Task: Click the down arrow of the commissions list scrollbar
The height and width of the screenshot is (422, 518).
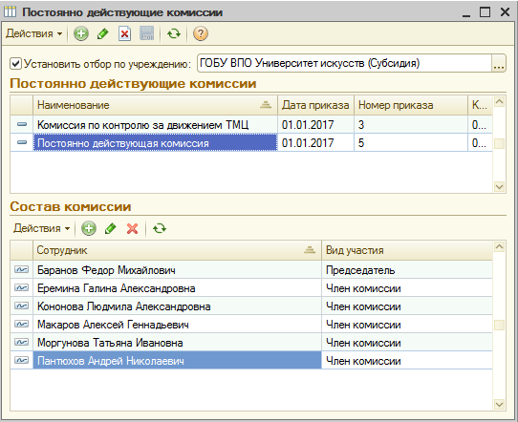Action: pyautogui.click(x=499, y=187)
